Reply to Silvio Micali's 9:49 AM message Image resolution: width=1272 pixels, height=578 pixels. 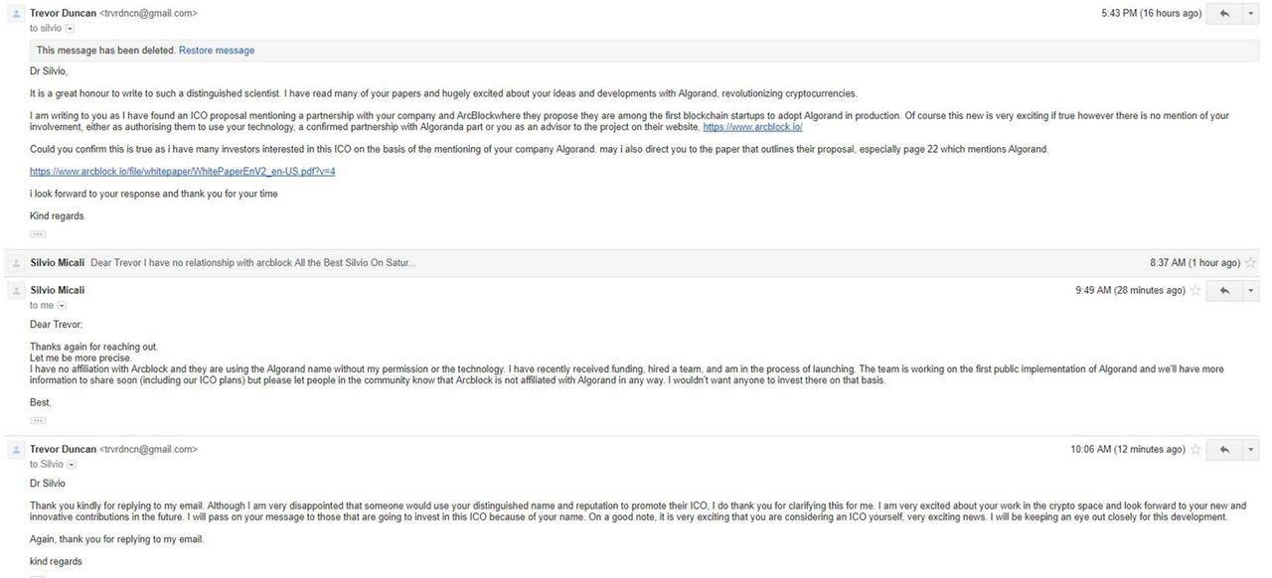[x=1224, y=291]
